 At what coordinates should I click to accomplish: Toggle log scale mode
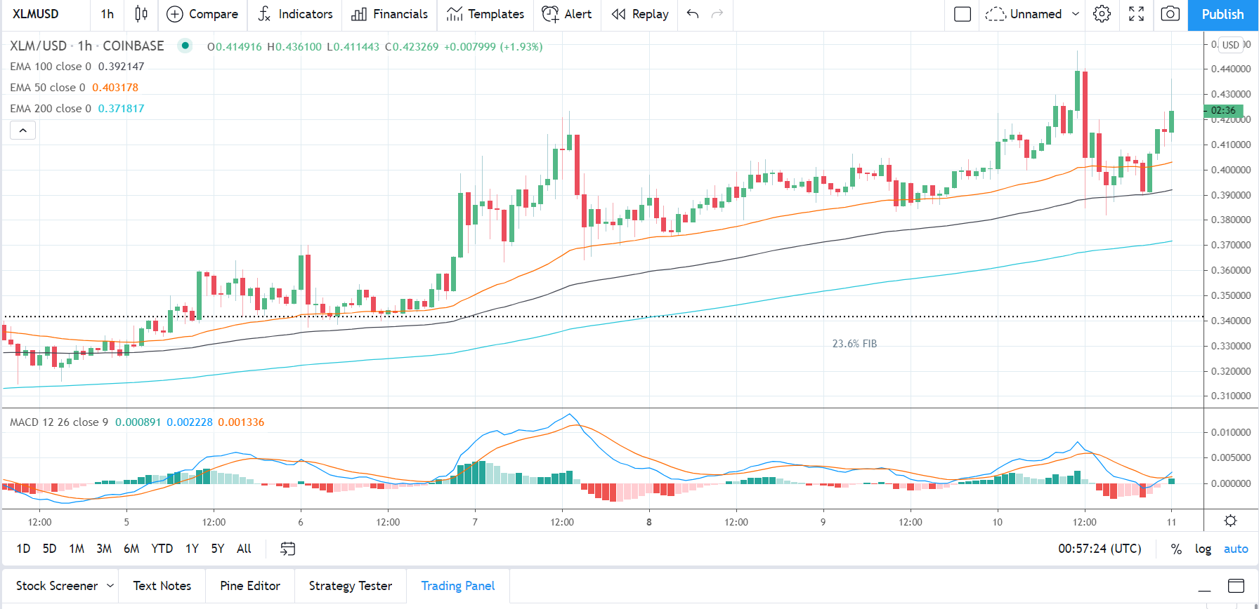[1203, 549]
